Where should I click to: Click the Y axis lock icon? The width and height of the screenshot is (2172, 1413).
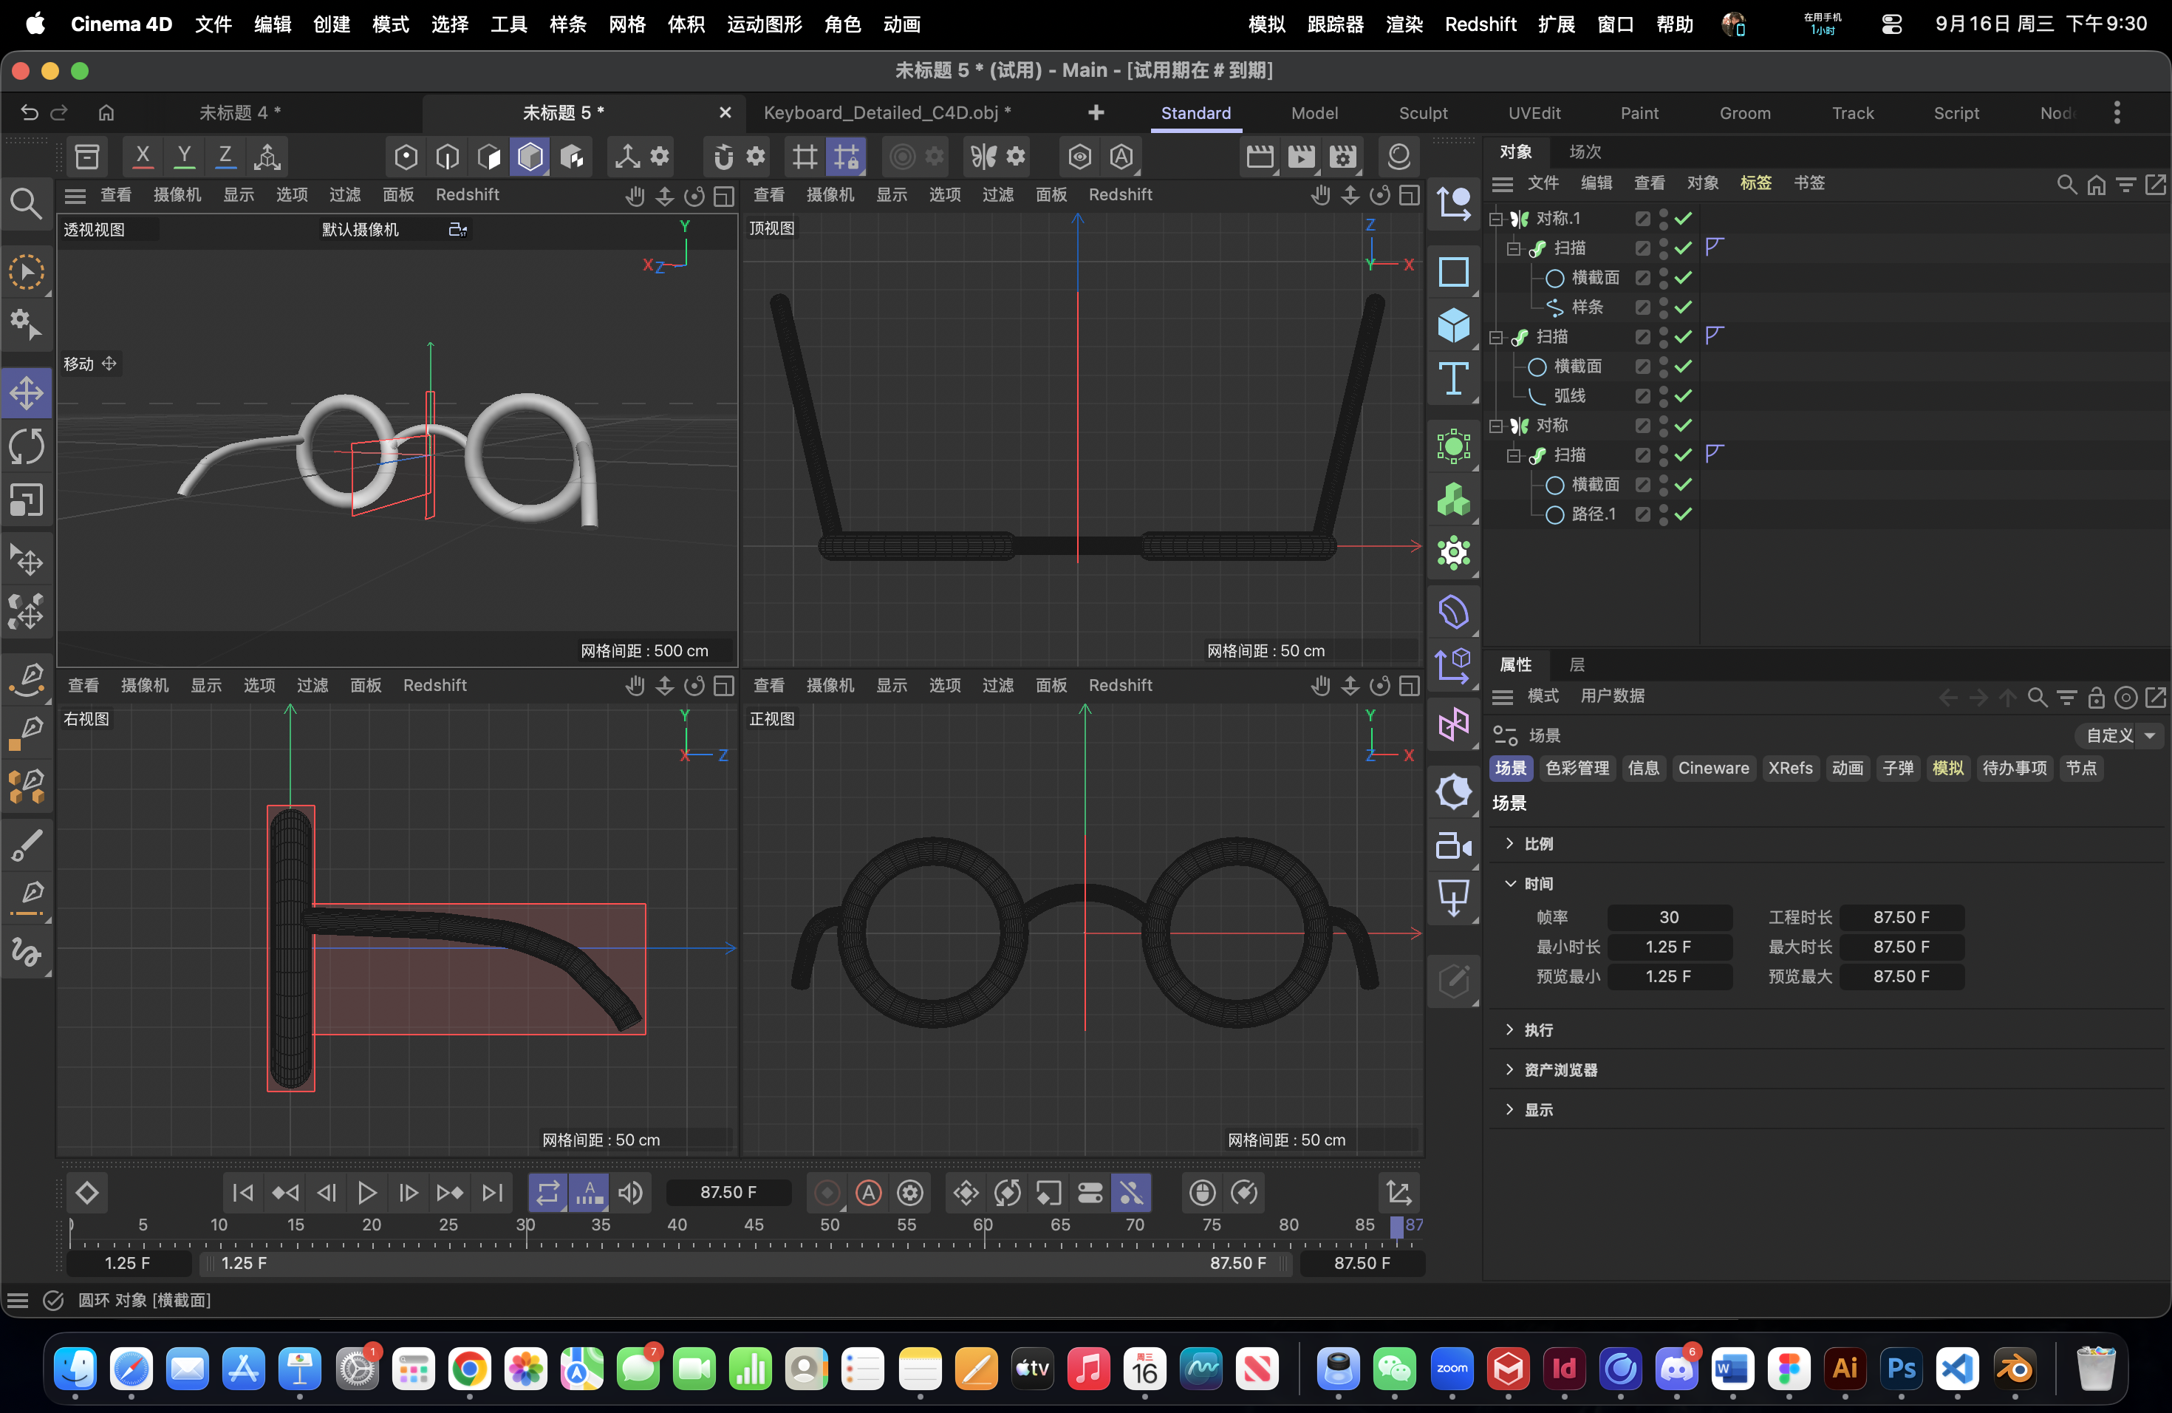[185, 157]
